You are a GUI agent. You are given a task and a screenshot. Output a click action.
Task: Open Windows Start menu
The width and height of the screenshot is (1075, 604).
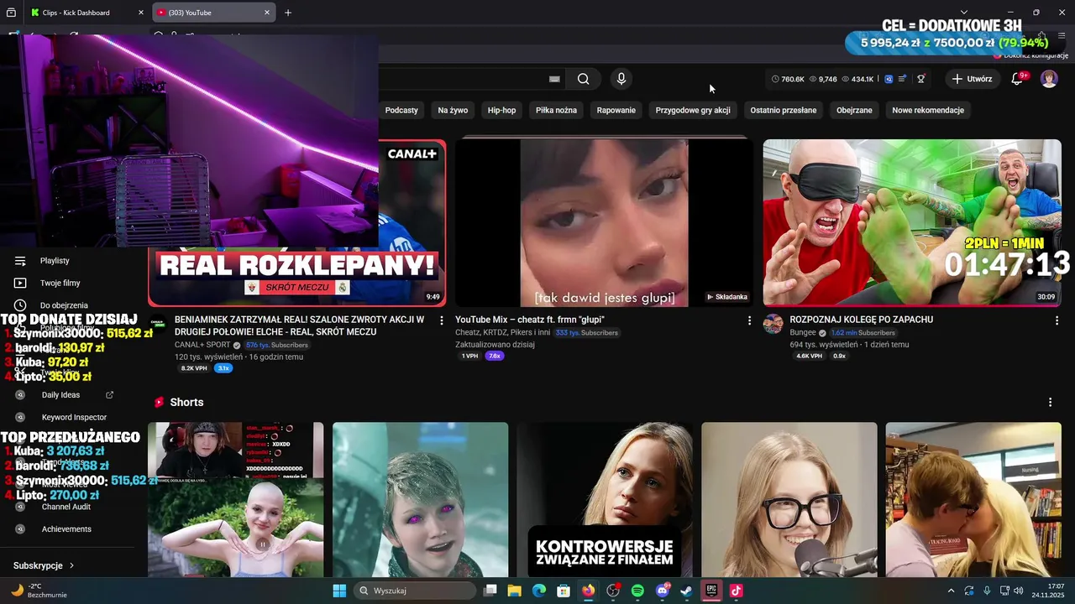coord(339,591)
